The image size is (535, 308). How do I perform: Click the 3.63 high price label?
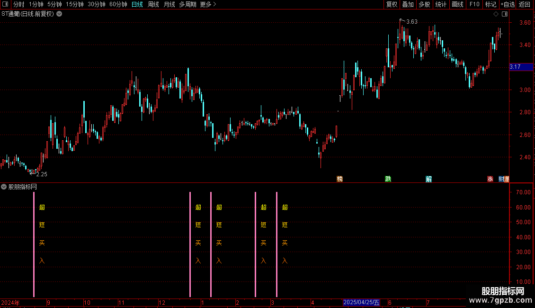click(x=412, y=22)
